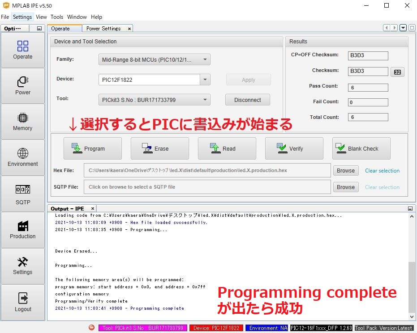417x333 pixels.
Task: Open the View menu
Action: coord(41,17)
